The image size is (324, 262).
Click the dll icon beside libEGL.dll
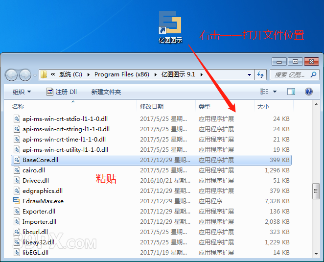pyautogui.click(x=17, y=252)
